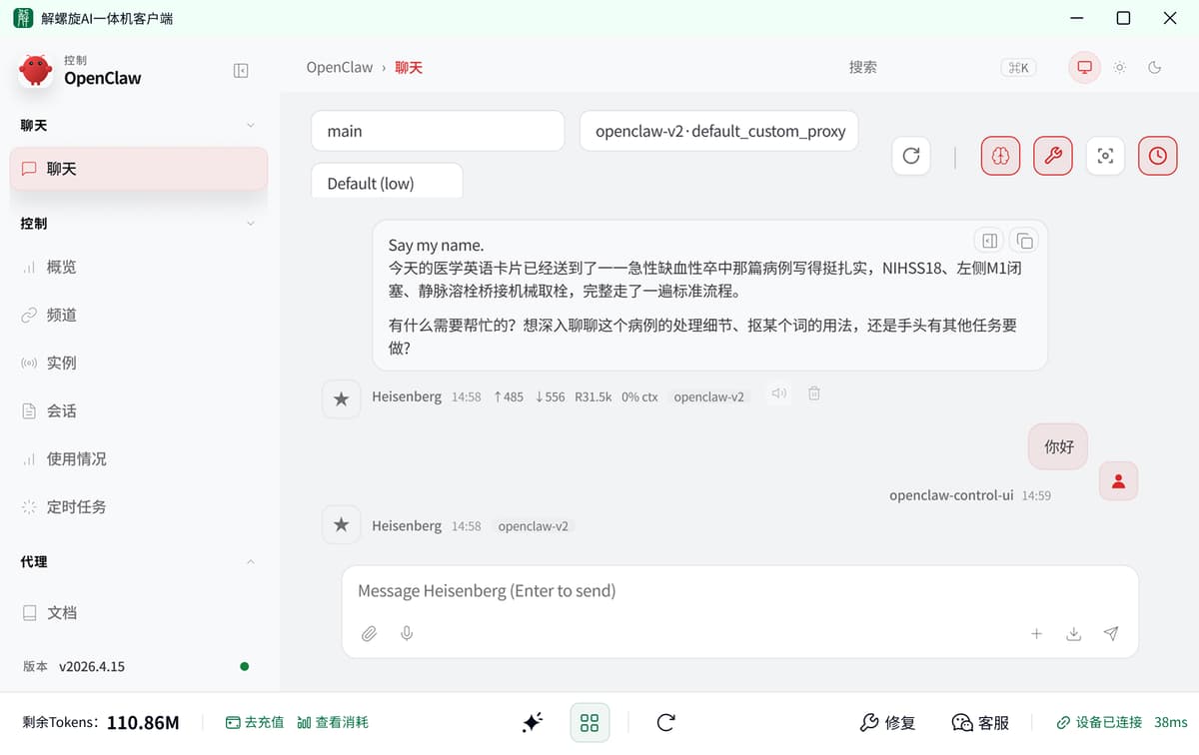Switch to light theme sun icon
This screenshot has width=1199, height=755.
coord(1120,68)
